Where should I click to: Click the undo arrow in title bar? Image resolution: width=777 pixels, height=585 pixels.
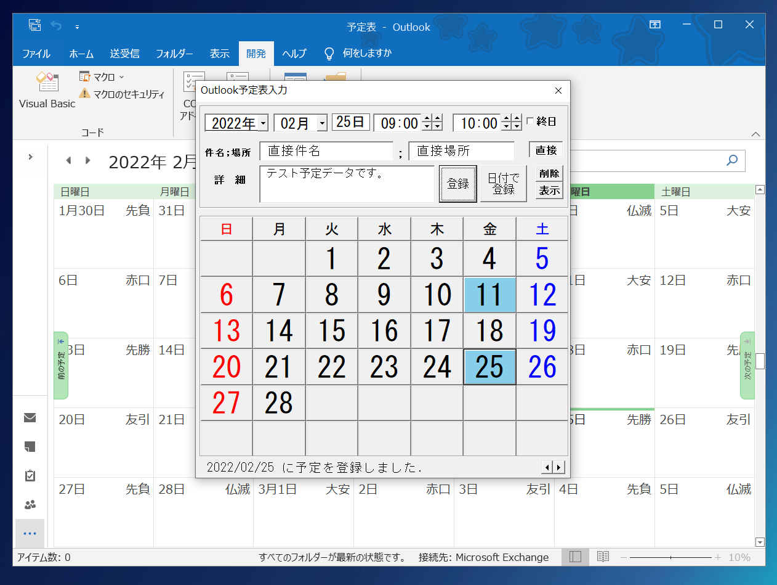pyautogui.click(x=57, y=26)
